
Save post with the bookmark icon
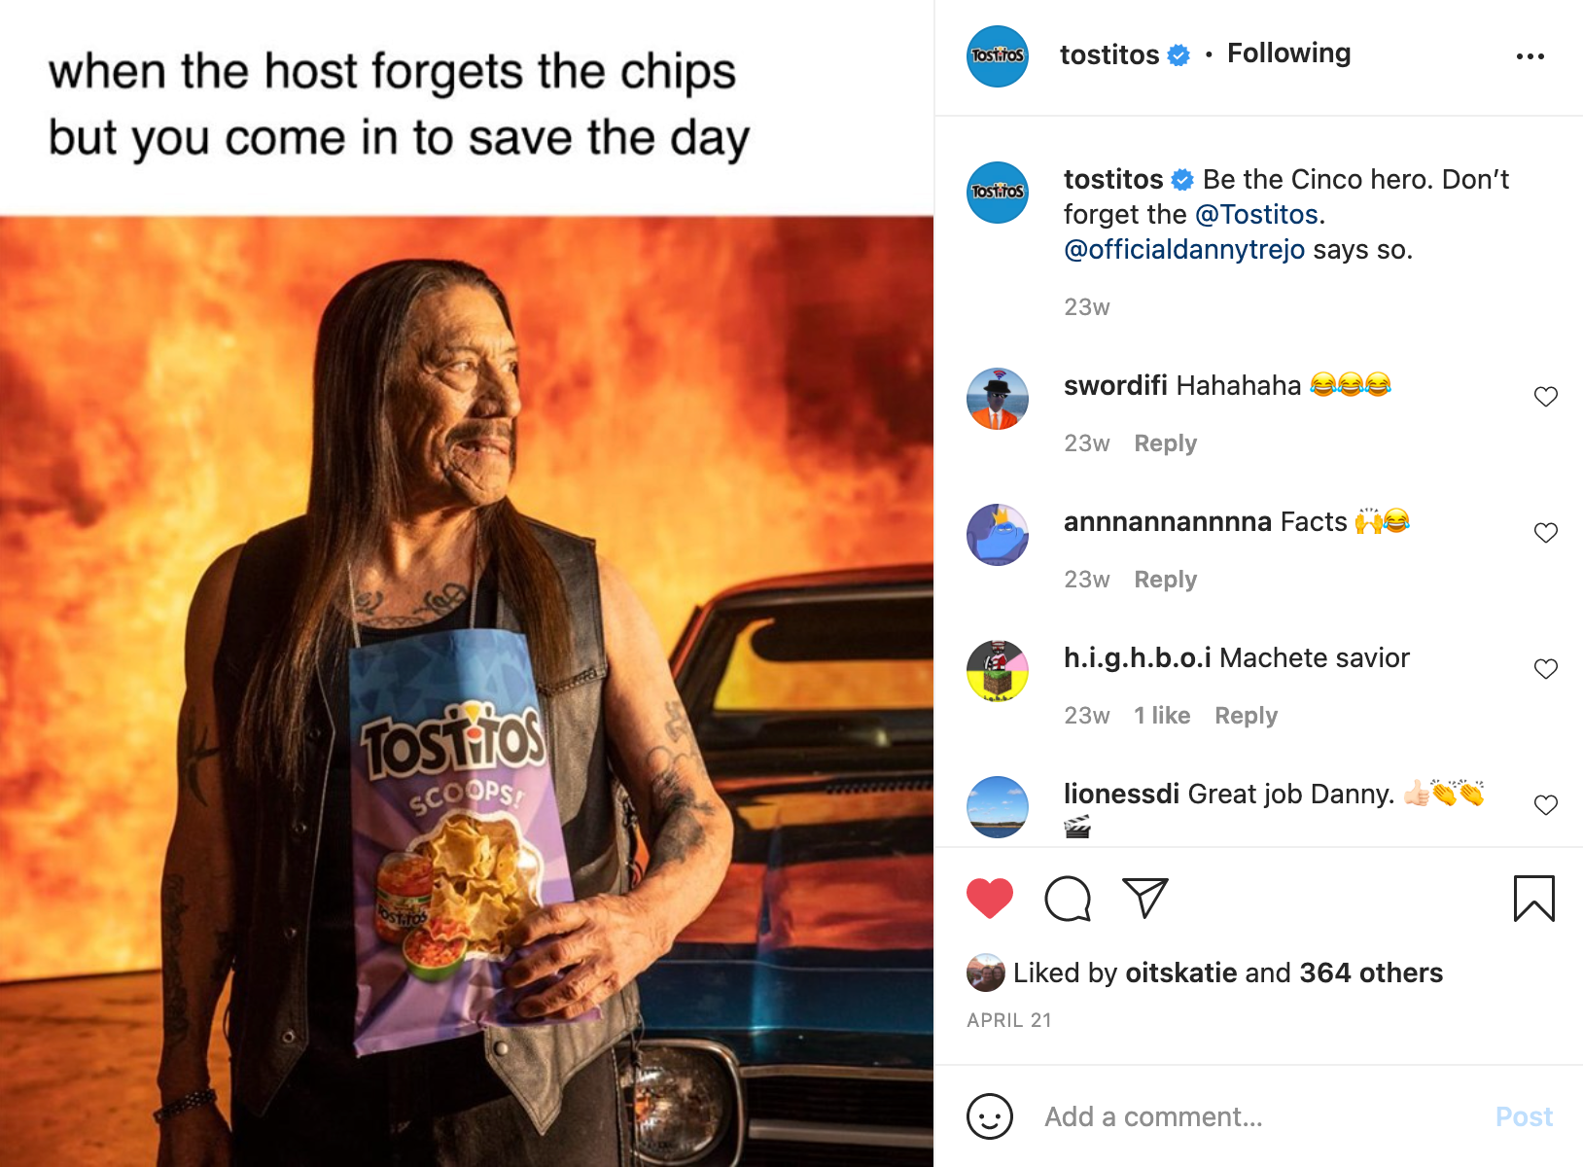tap(1534, 898)
